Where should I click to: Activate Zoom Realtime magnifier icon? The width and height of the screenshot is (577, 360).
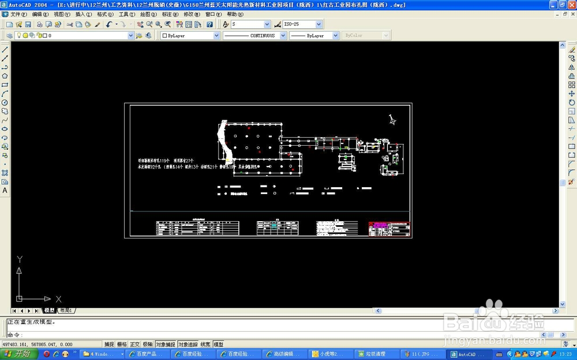pyautogui.click(x=149, y=24)
